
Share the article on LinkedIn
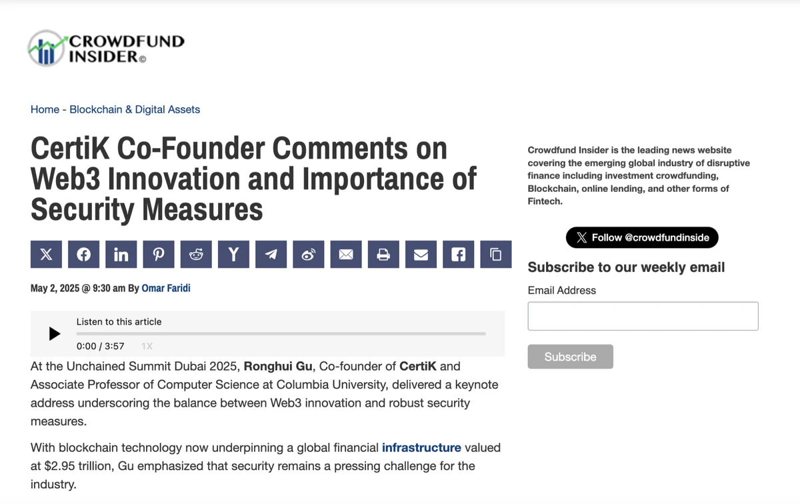click(121, 255)
